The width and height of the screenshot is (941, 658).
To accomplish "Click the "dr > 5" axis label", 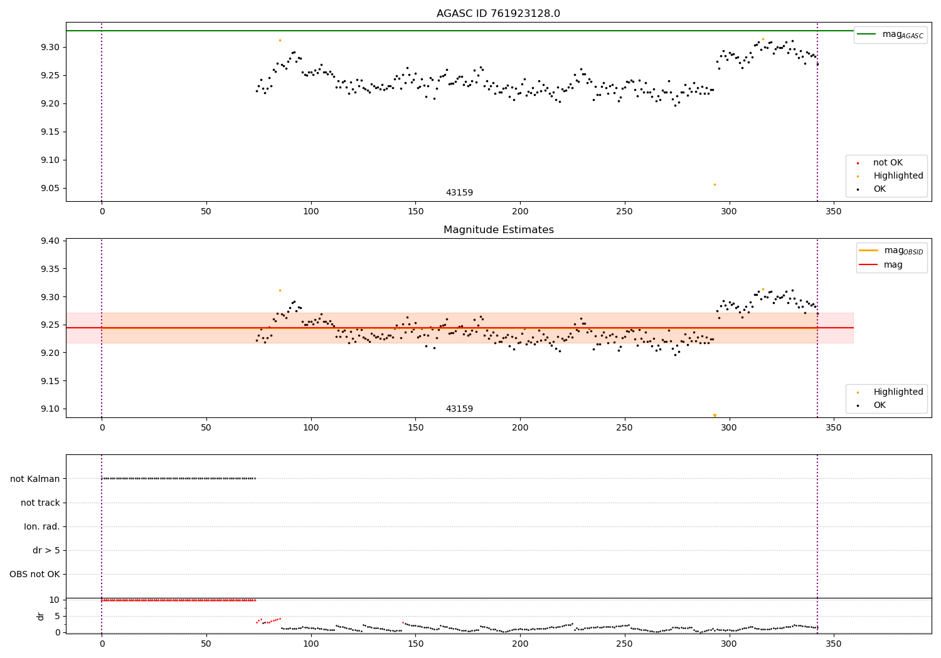I will click(46, 551).
